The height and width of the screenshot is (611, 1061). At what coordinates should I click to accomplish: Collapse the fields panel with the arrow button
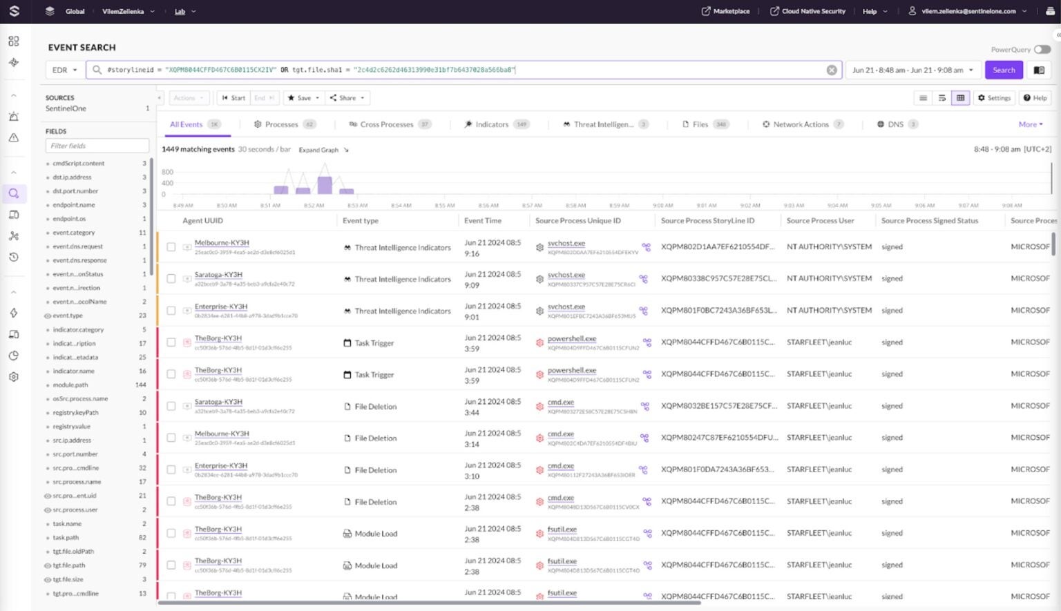click(x=160, y=98)
